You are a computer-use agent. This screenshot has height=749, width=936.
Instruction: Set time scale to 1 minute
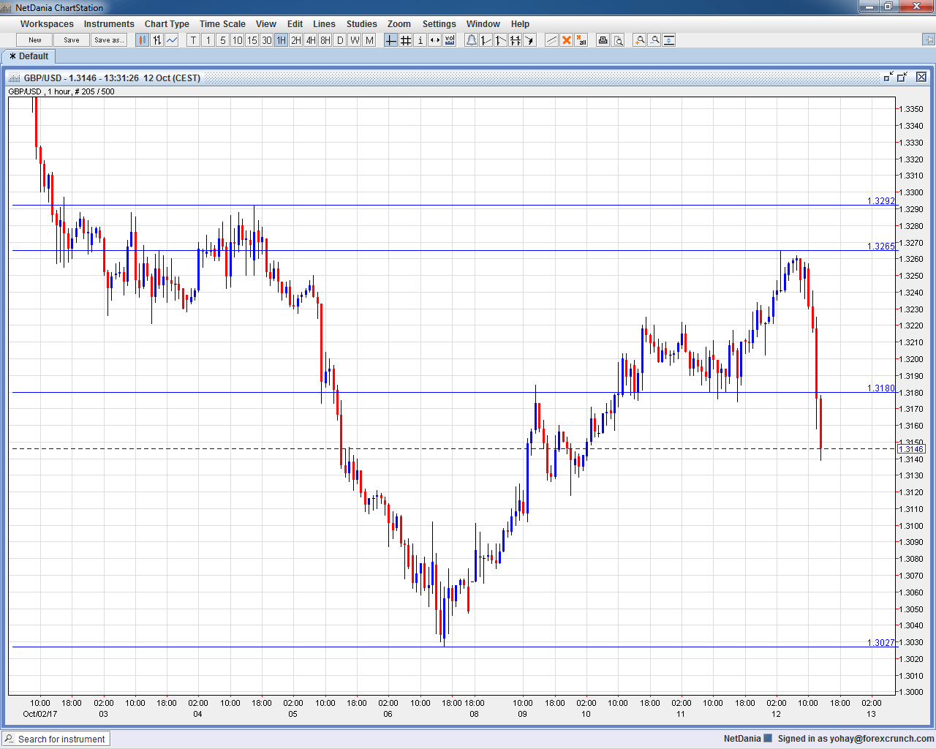[x=208, y=40]
